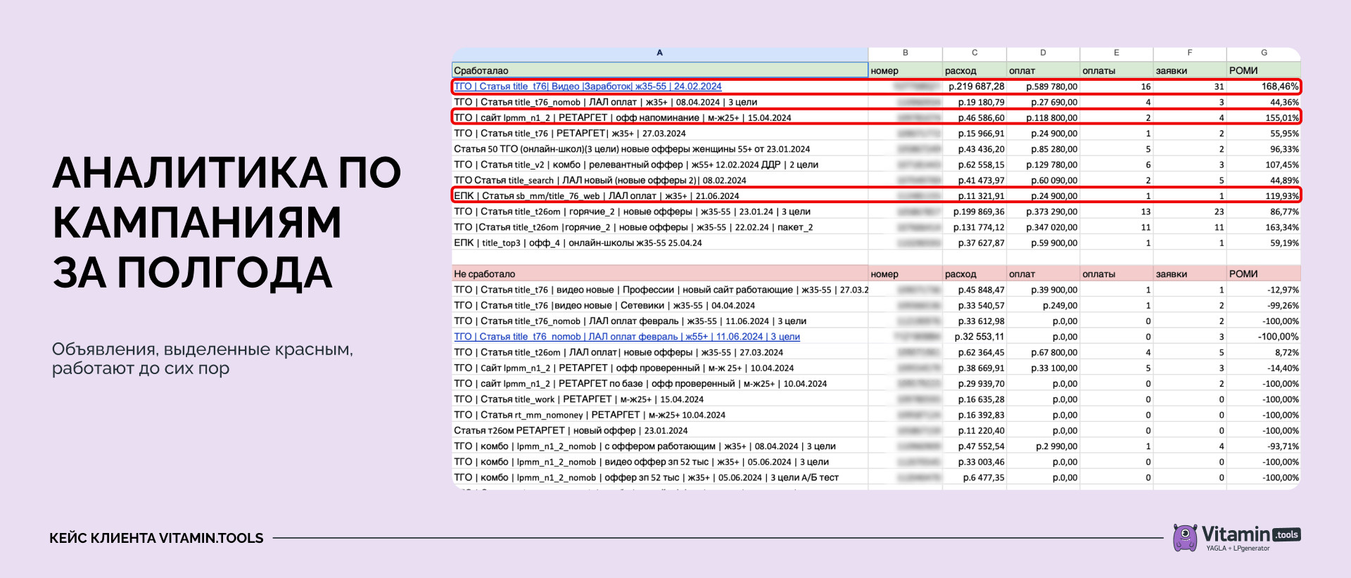The image size is (1351, 578).
Task: Click the заявки header in the Не сработало table
Action: (1171, 274)
